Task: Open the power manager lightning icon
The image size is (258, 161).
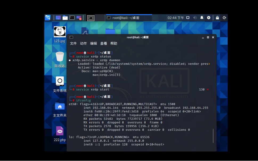Action: [x=209, y=18]
